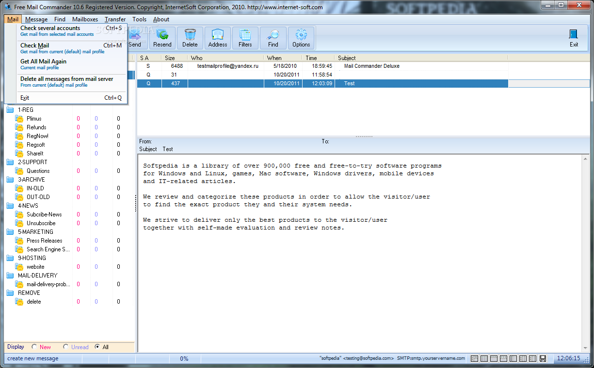
Task: Click the message scrollbar up arrow
Action: (x=586, y=159)
